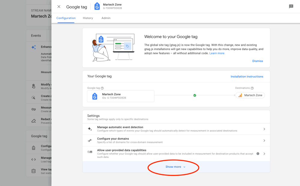Image resolution: width=300 pixels, height=186 pixels.
Task: Expand the user-provided data capabilities chevron
Action: pos(264,154)
